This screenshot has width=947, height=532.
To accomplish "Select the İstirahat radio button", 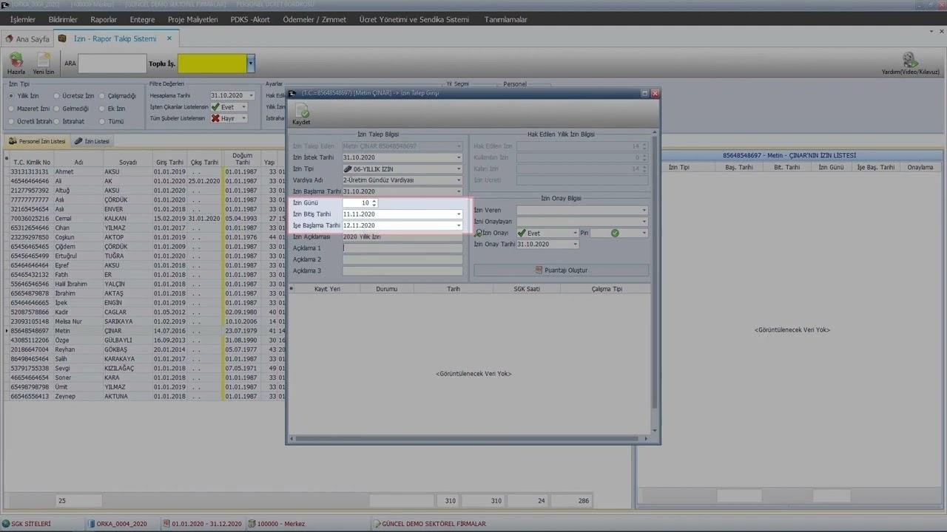I will (x=56, y=121).
